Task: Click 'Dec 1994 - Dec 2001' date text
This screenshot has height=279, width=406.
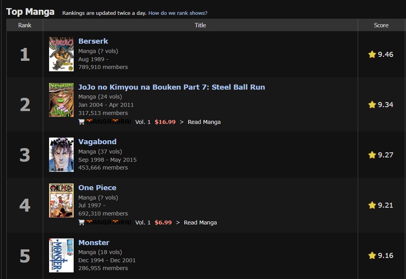Action: coord(107,260)
